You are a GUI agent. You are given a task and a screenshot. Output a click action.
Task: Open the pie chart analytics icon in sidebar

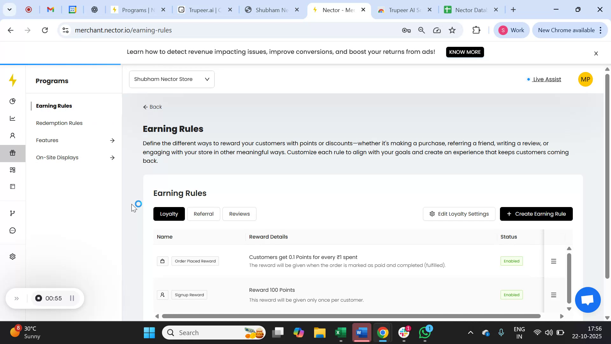13,101
